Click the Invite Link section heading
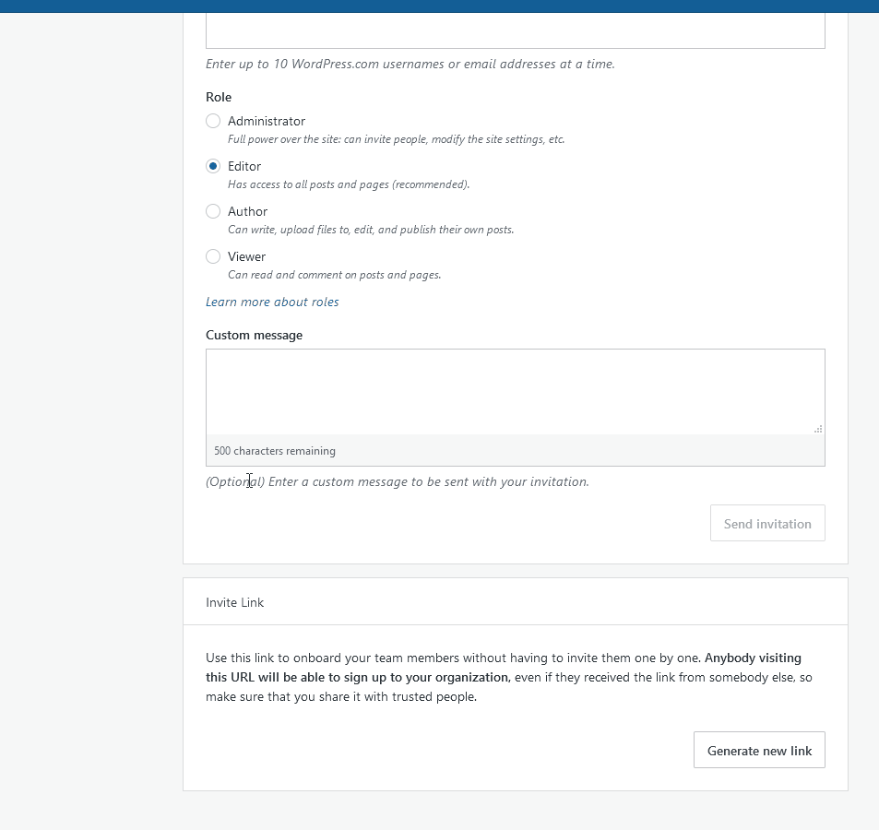This screenshot has width=879, height=830. (x=234, y=602)
